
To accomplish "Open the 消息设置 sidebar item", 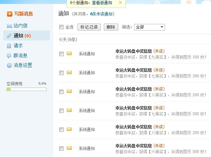I will click(23, 65).
